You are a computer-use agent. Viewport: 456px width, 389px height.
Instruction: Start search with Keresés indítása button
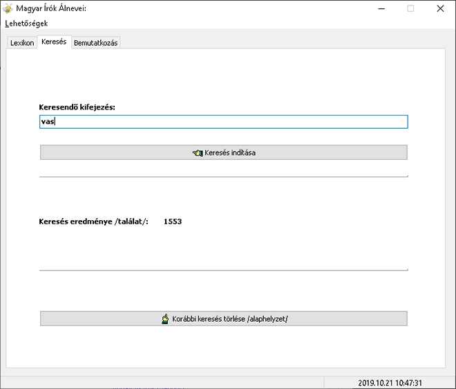[x=224, y=152]
